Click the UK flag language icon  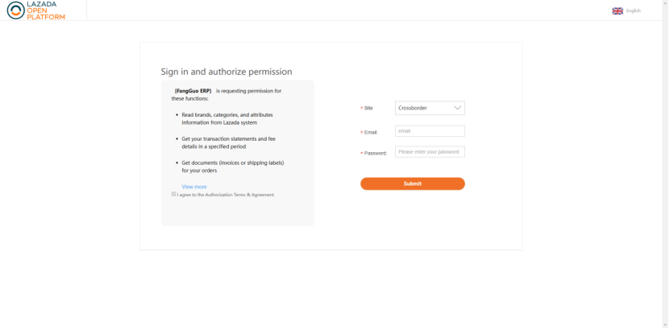coord(617,10)
